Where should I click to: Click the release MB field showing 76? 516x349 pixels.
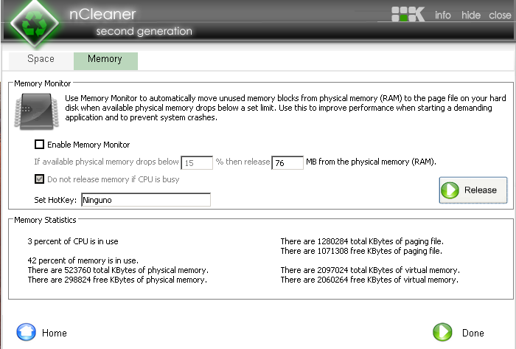click(x=287, y=162)
